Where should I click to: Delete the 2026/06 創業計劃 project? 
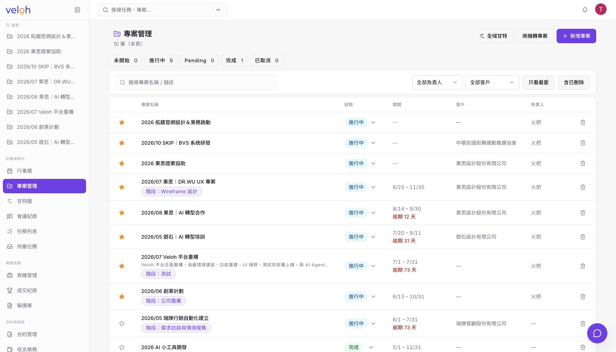(583, 297)
